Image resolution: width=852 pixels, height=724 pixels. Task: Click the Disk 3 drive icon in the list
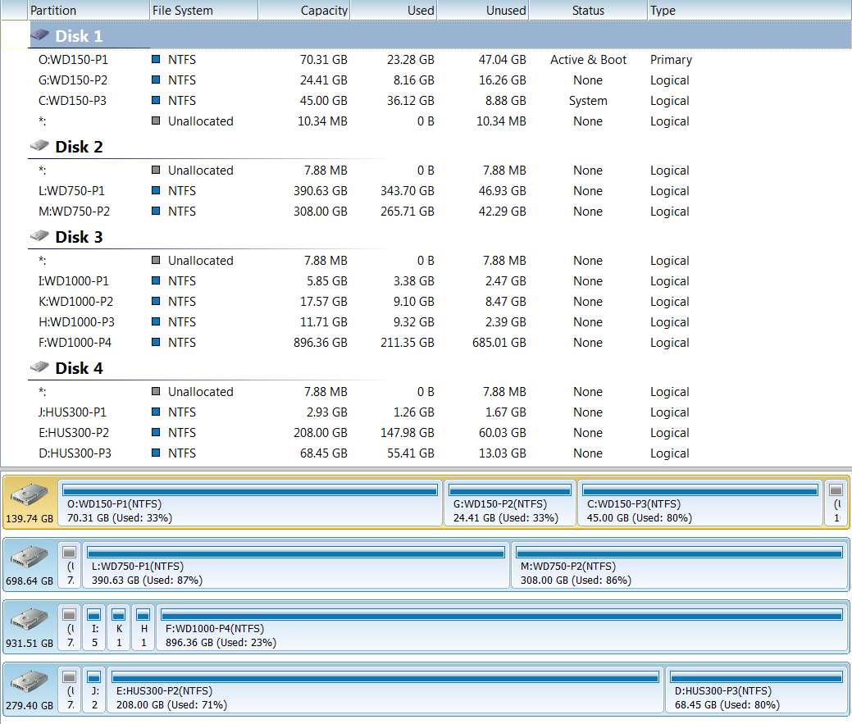pos(39,235)
